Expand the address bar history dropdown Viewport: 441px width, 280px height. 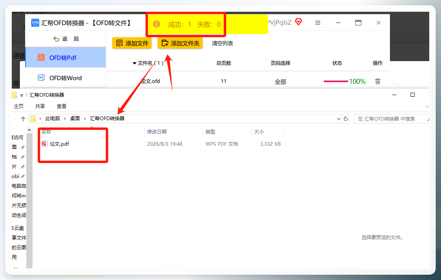(x=338, y=119)
